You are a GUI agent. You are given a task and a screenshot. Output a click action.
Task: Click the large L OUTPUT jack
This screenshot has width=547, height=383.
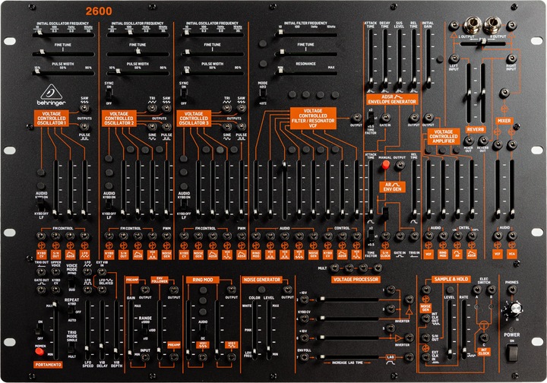tap(472, 25)
